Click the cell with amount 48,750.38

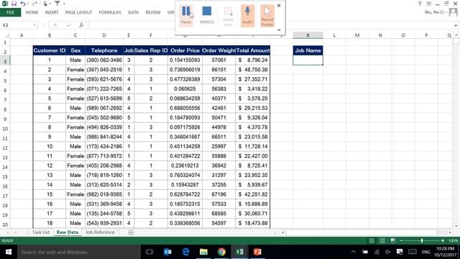[252, 70]
